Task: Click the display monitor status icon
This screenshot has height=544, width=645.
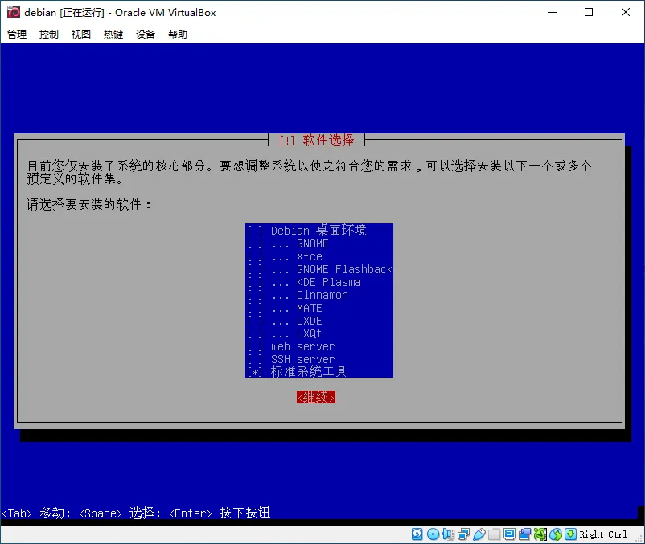Action: (x=509, y=534)
